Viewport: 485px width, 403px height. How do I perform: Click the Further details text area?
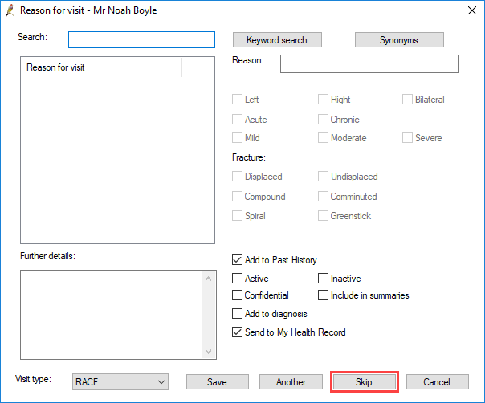(x=112, y=315)
